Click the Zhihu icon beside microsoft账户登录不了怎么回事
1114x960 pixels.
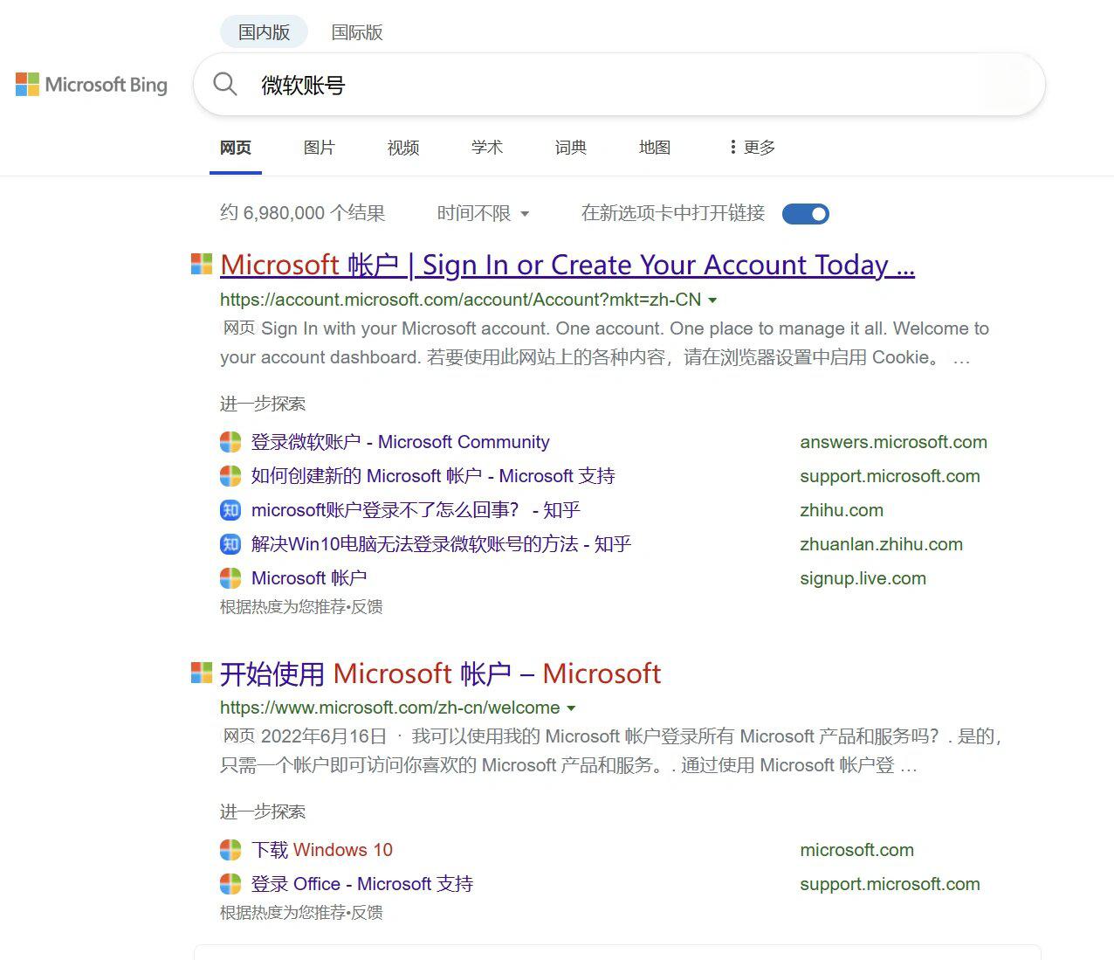pyautogui.click(x=230, y=510)
